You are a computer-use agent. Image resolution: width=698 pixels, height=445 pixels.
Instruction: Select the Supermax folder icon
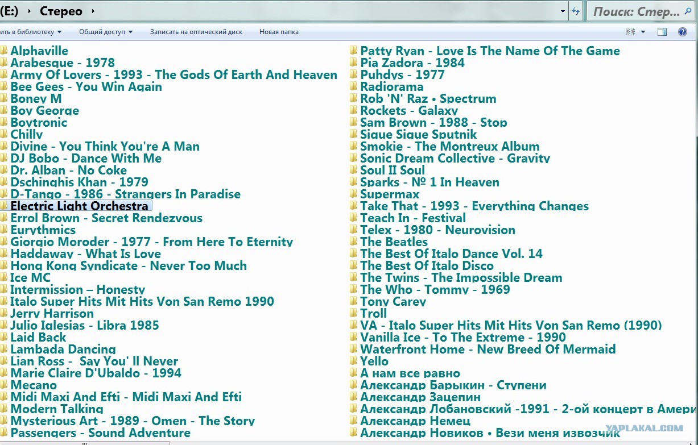353,193
